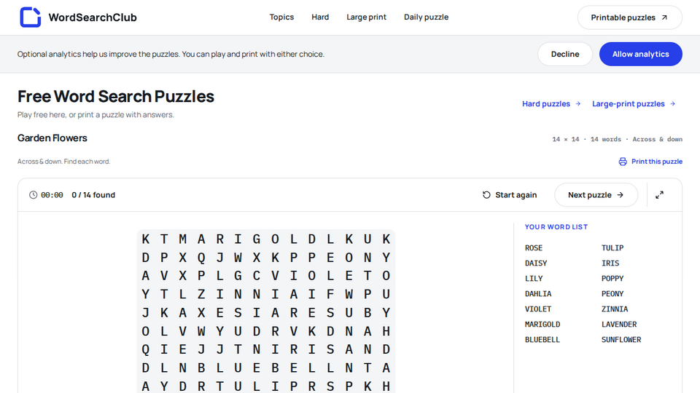Click the Start again label

pyautogui.click(x=516, y=195)
